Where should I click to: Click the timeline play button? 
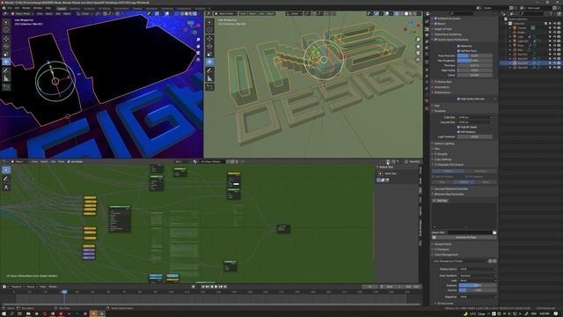(216, 287)
